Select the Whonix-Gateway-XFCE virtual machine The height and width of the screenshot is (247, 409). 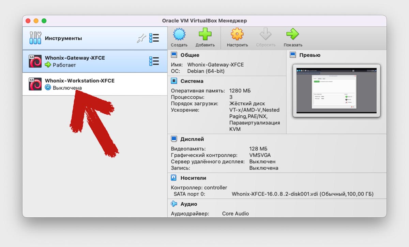click(x=95, y=61)
